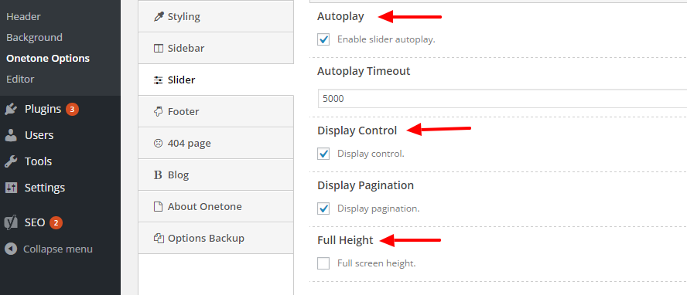Click the Sidebar columns icon
This screenshot has height=295, width=687.
click(158, 49)
